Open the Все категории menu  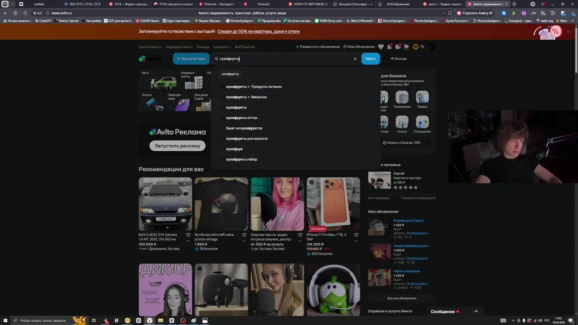click(191, 59)
